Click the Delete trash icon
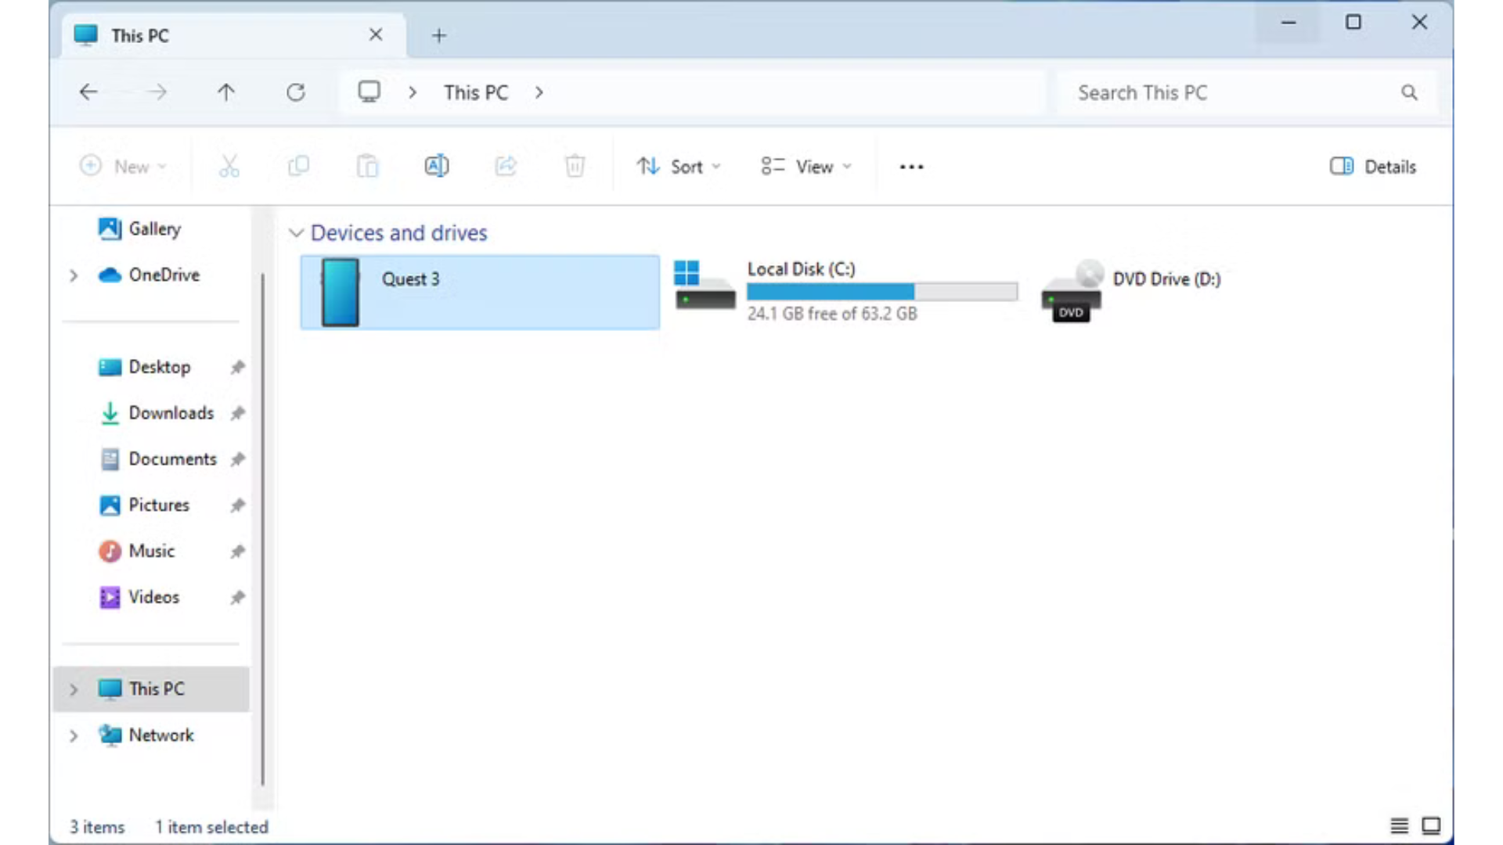 pos(575,166)
